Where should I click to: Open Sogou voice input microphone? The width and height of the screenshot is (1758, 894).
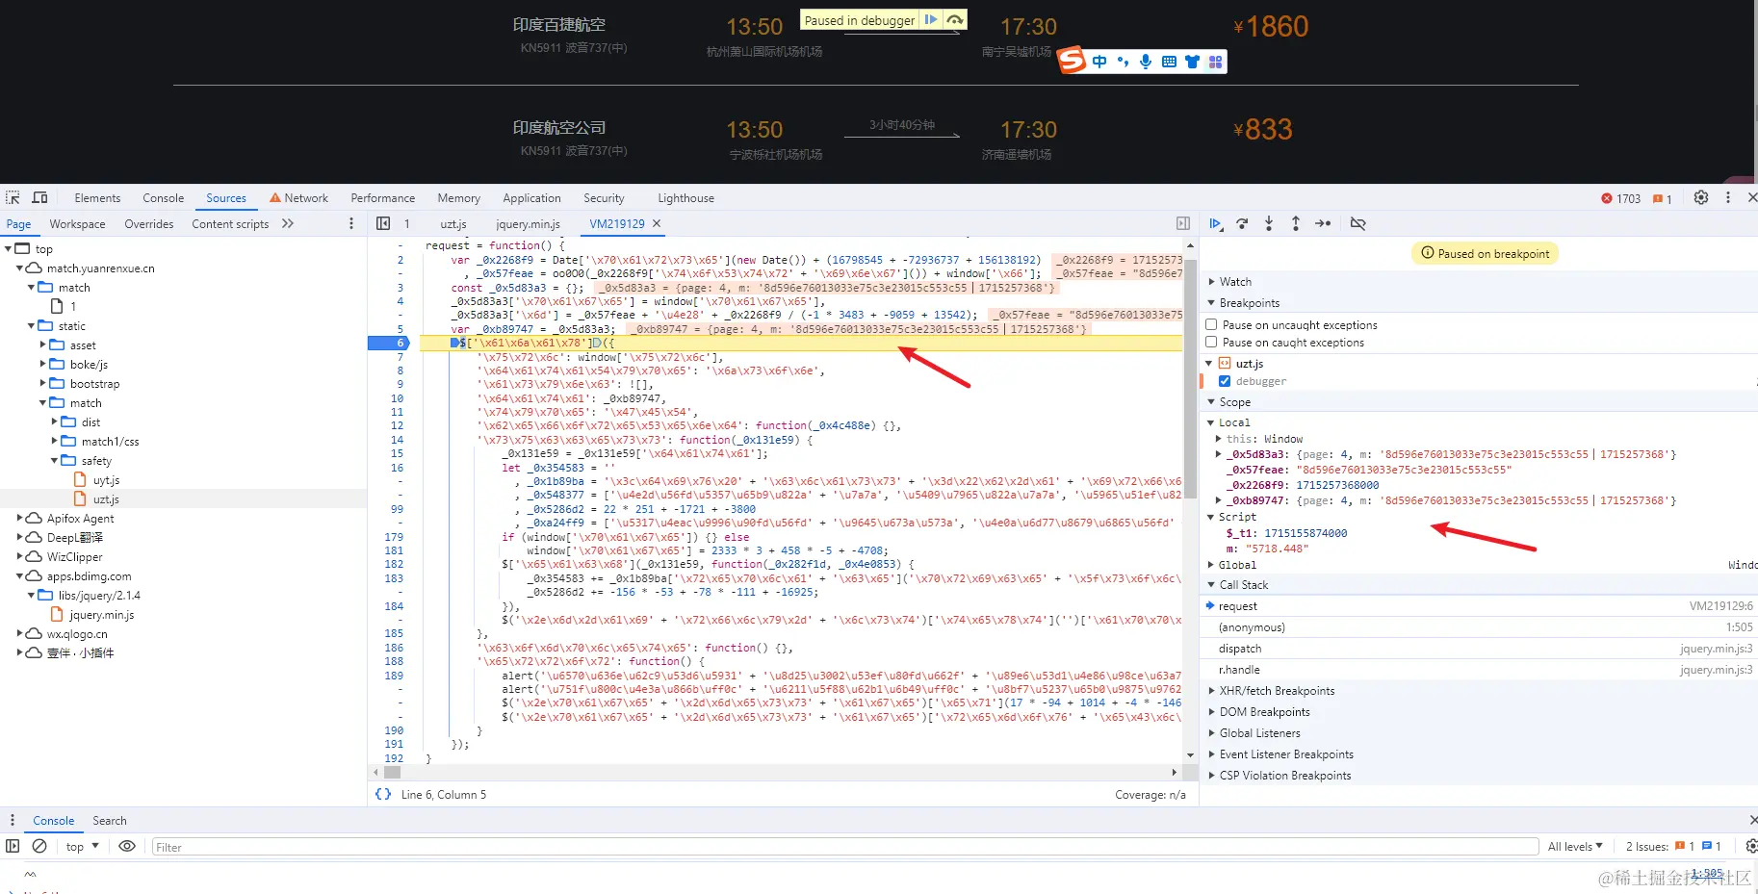[x=1146, y=62]
